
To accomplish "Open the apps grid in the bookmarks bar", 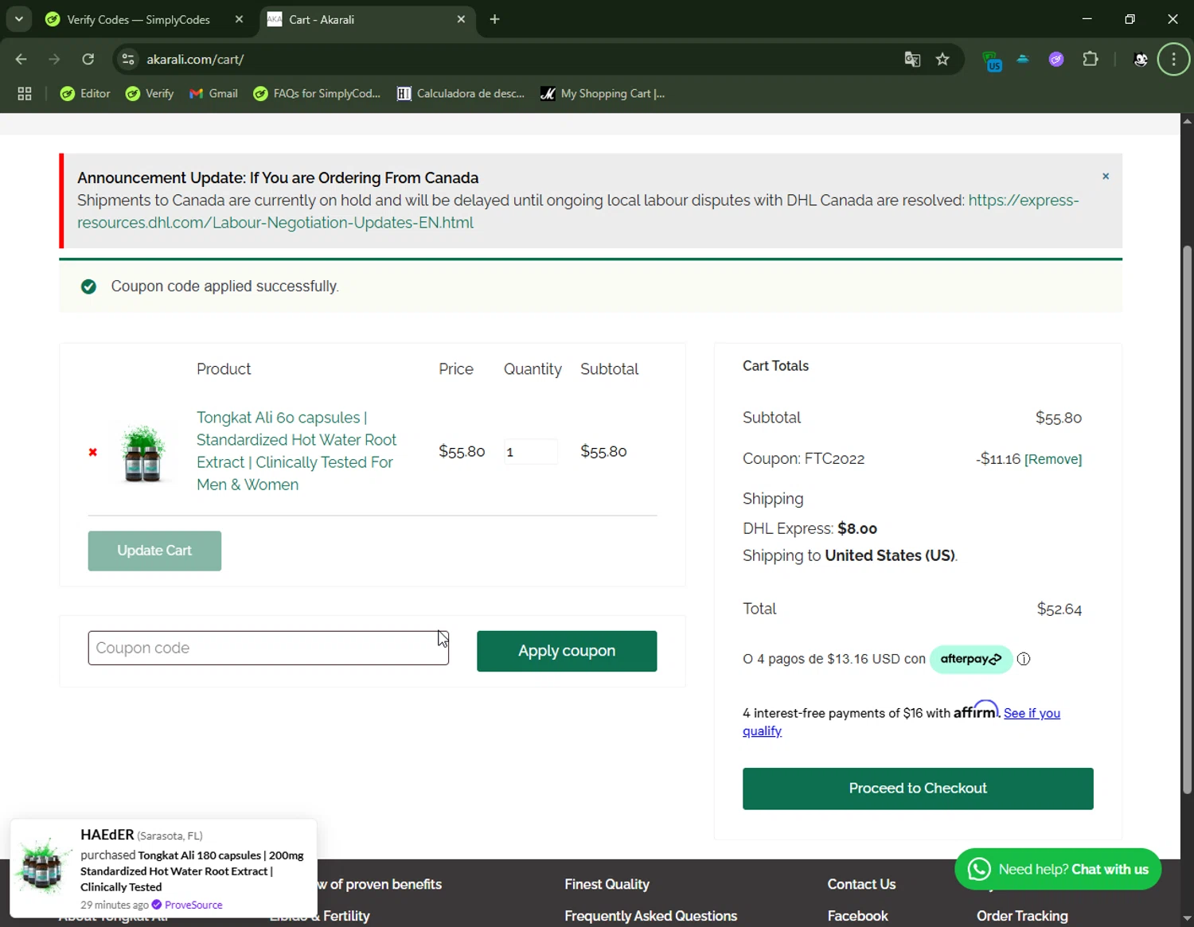I will pos(25,93).
